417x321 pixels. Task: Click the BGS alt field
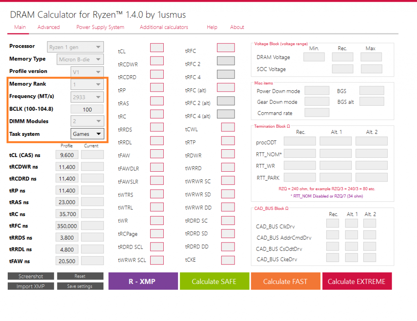point(372,101)
